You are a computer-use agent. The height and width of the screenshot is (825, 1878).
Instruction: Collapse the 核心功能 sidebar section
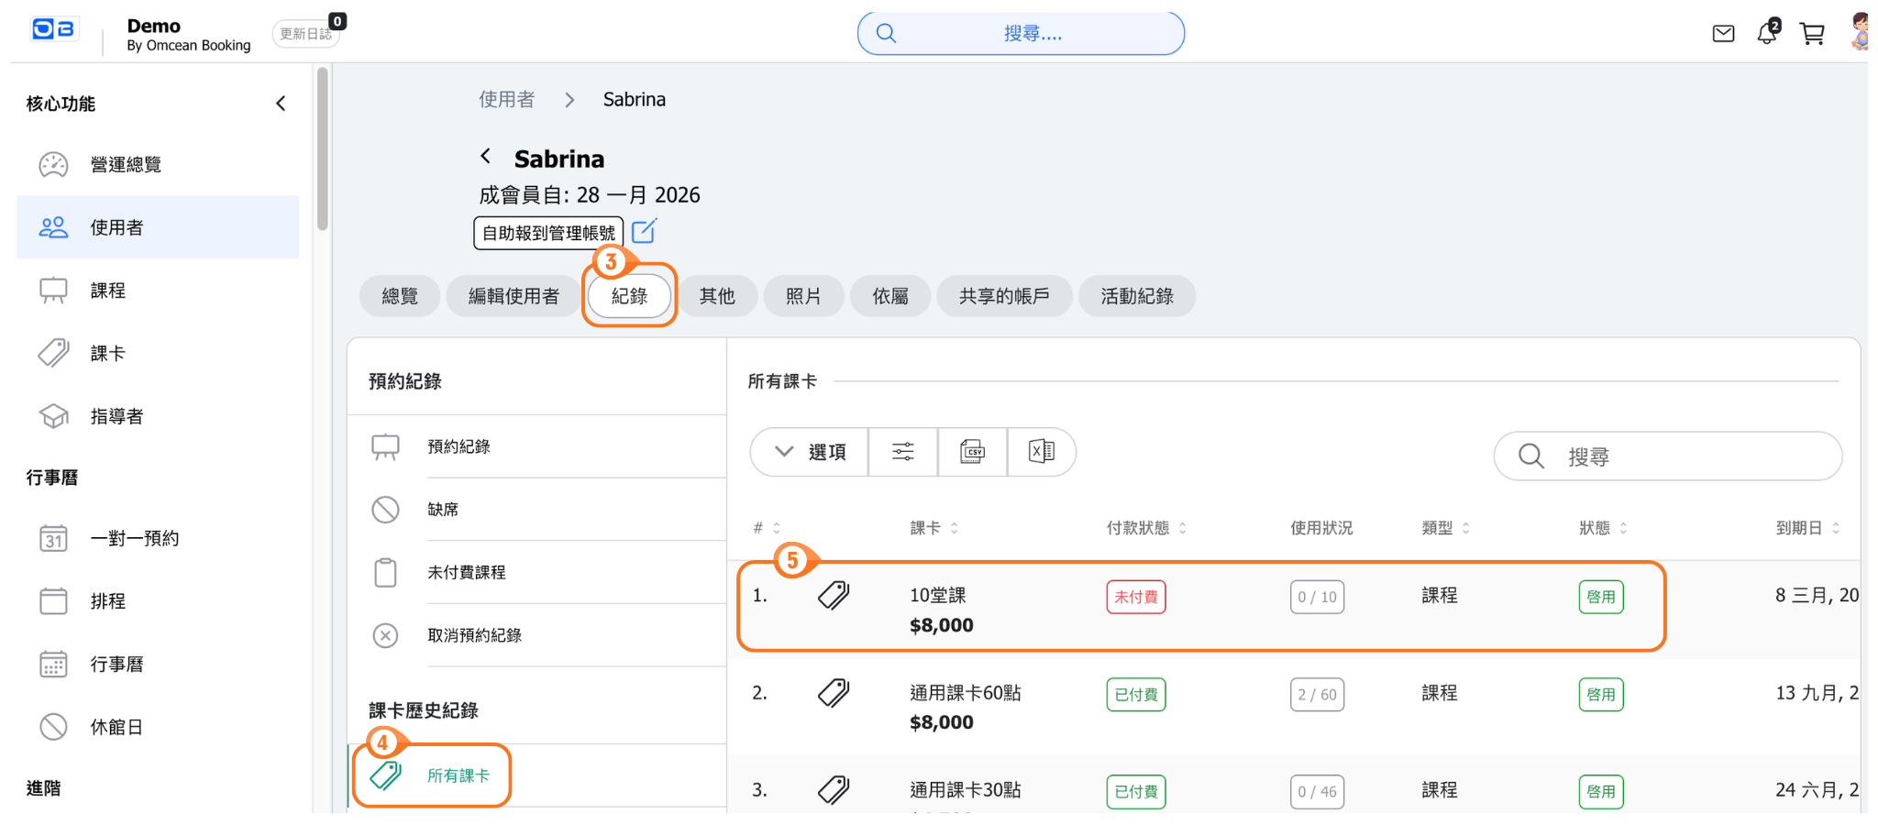[x=281, y=104]
